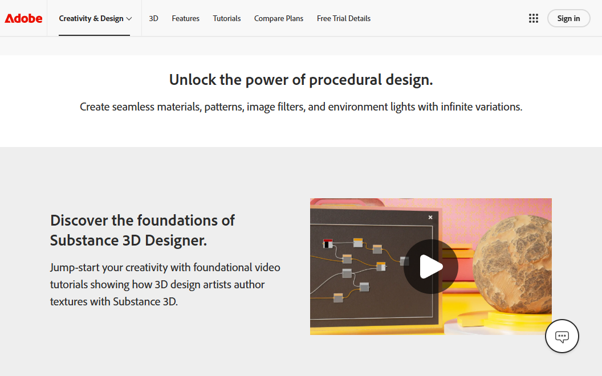Open the Tutorials nav link
602x376 pixels.
click(227, 18)
